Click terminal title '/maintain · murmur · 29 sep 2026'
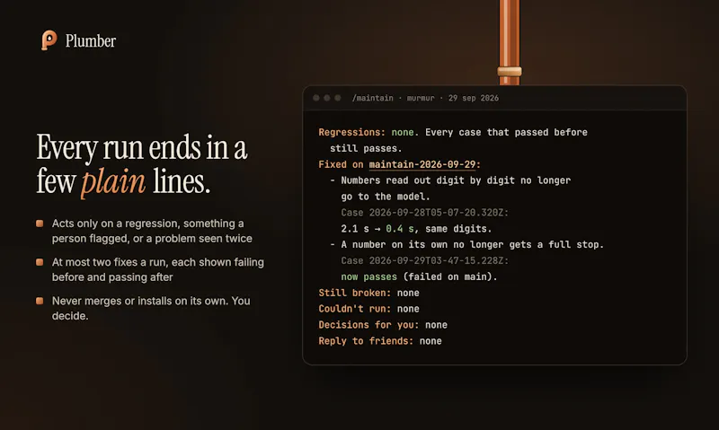Viewport: 719px width, 430px height. (425, 98)
